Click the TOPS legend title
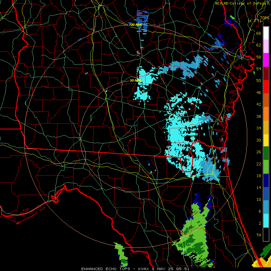Viewport: 271px width, 271px height. tap(265, 18)
